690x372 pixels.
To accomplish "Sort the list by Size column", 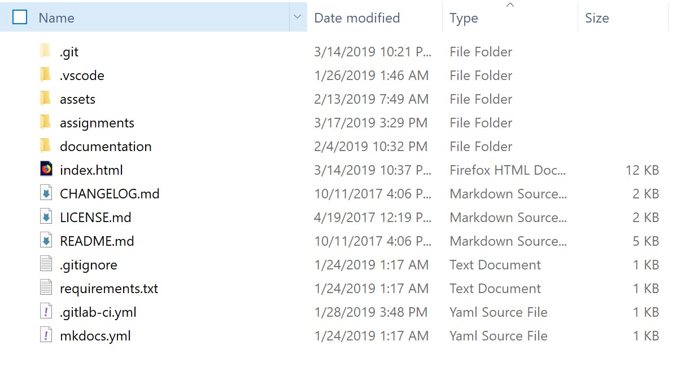I will point(597,18).
